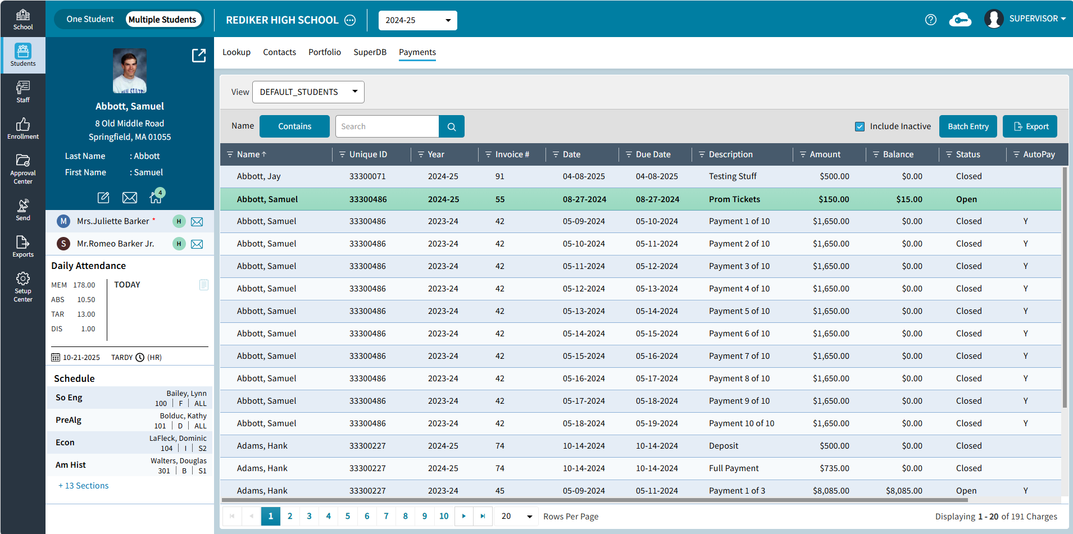Screen dimensions: 1073x534
Task: Select the Students sidebar icon
Action: click(x=23, y=55)
